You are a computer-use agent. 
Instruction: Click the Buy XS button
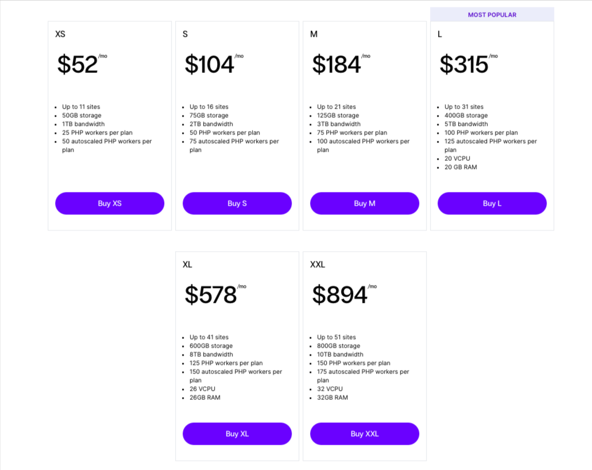[109, 203]
